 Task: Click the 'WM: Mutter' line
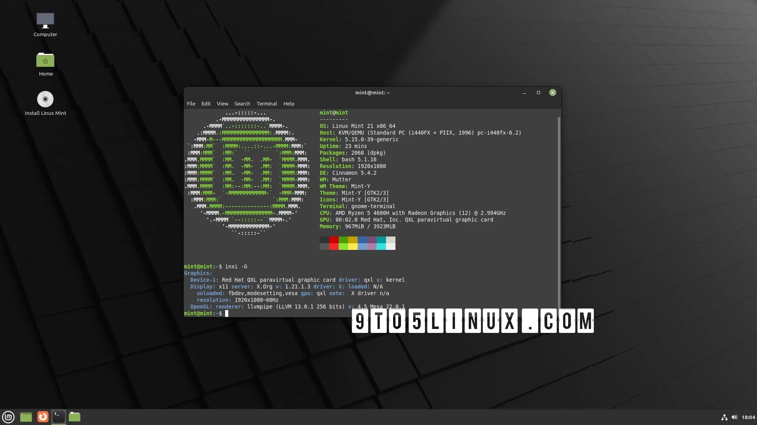point(335,180)
